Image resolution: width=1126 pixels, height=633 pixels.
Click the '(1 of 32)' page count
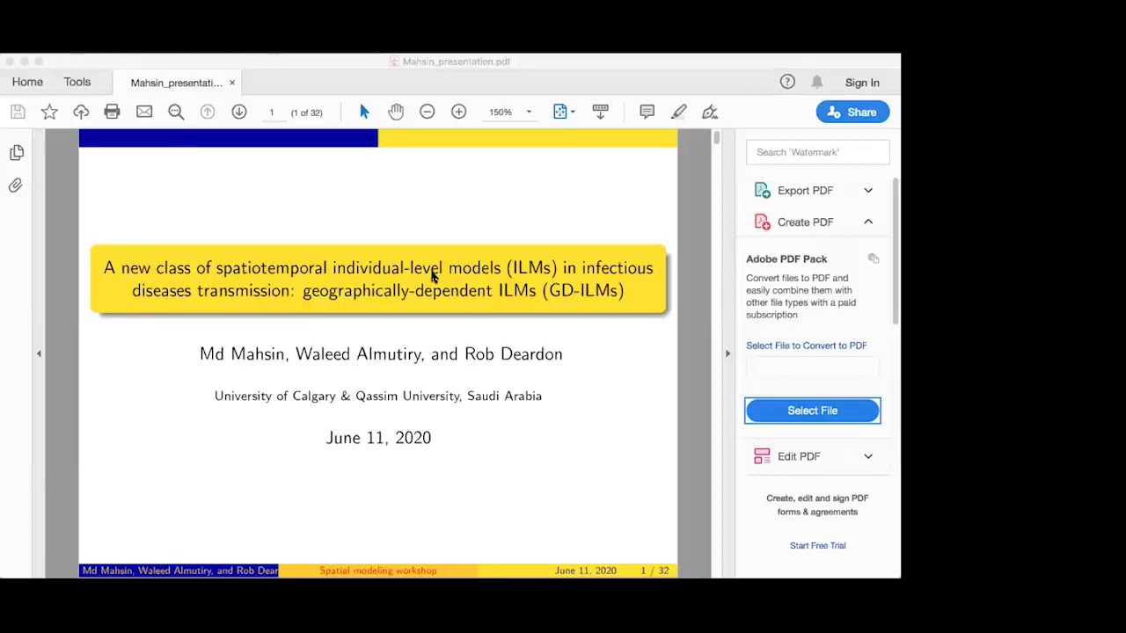(x=307, y=113)
